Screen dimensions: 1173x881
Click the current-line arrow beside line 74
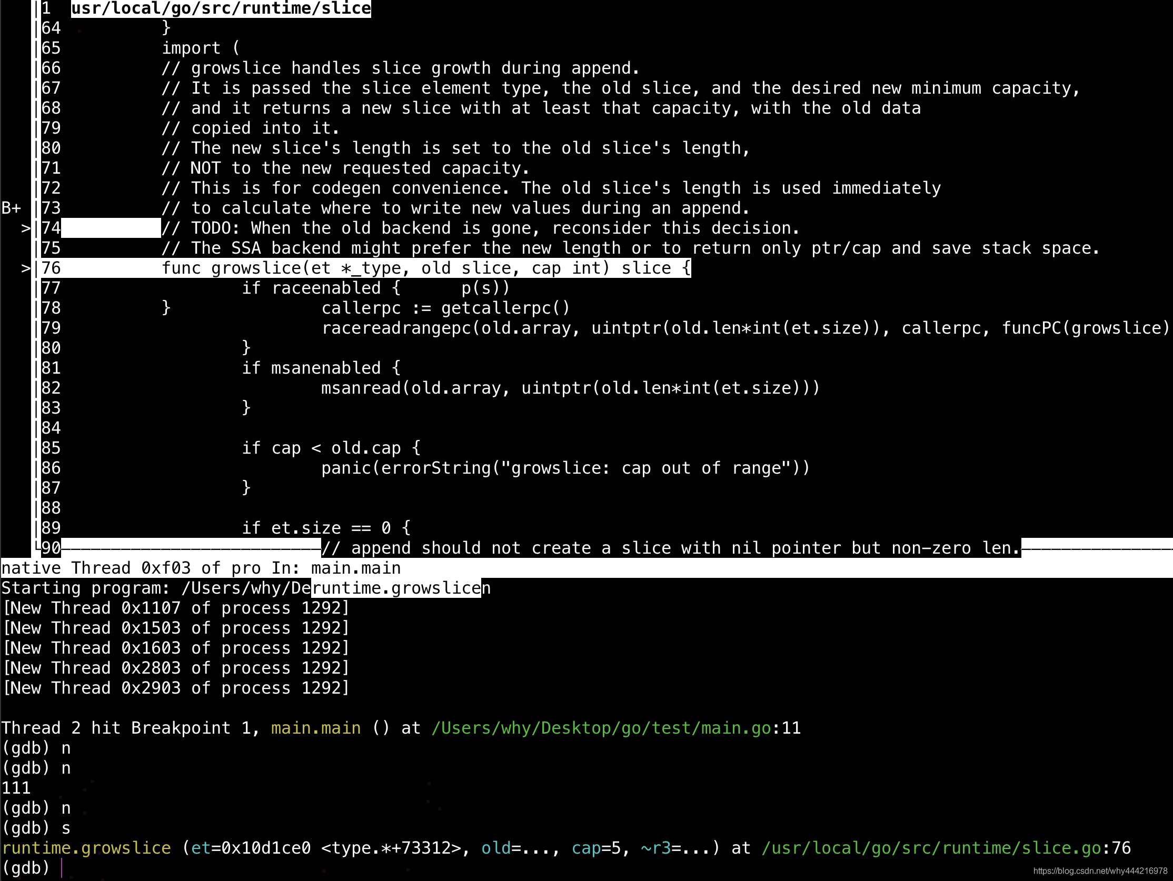tap(25, 228)
